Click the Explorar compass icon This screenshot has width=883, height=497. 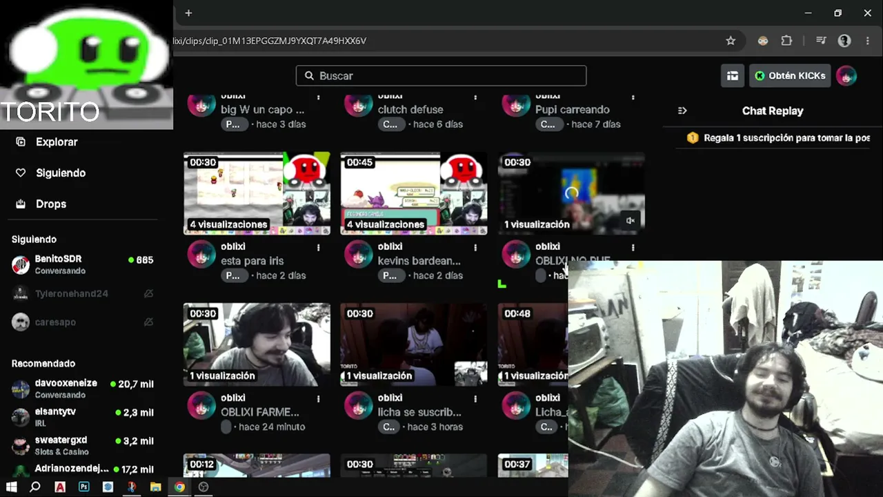pos(21,142)
